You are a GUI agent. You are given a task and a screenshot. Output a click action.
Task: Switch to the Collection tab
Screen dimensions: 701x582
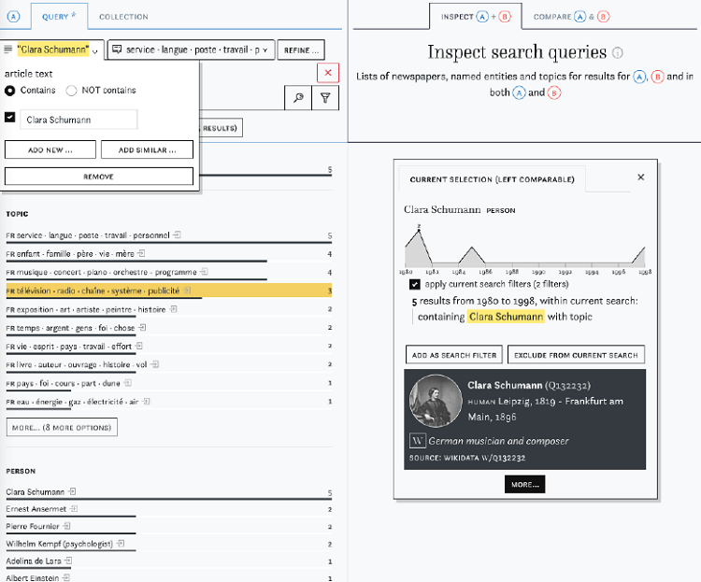coord(123,17)
